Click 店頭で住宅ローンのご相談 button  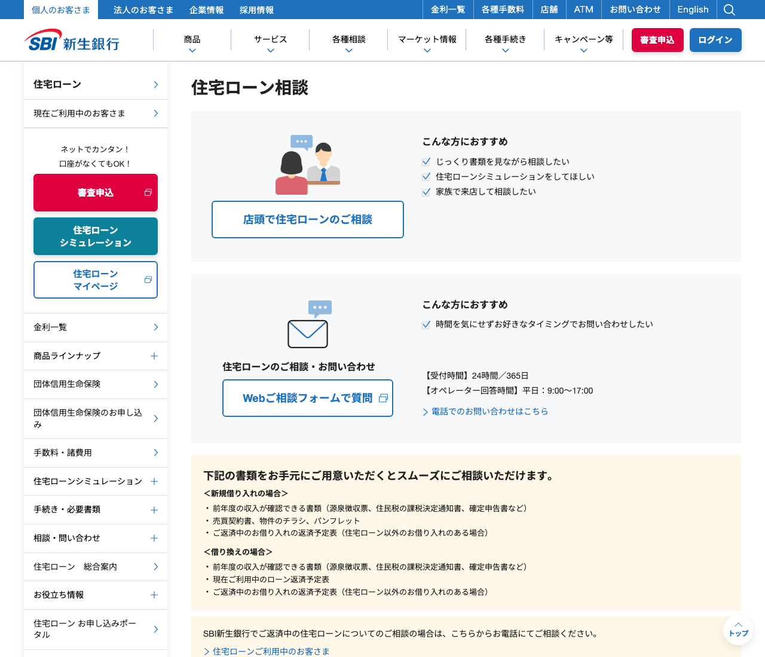point(308,219)
